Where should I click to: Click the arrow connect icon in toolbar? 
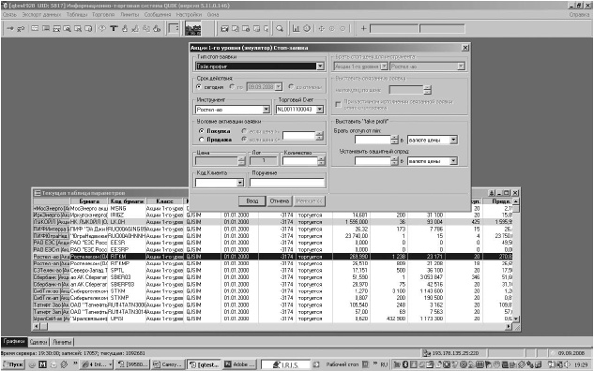pos(10,28)
